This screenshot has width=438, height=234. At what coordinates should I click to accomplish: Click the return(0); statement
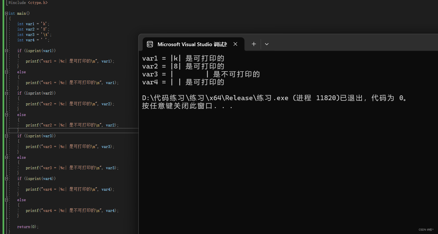(28, 227)
